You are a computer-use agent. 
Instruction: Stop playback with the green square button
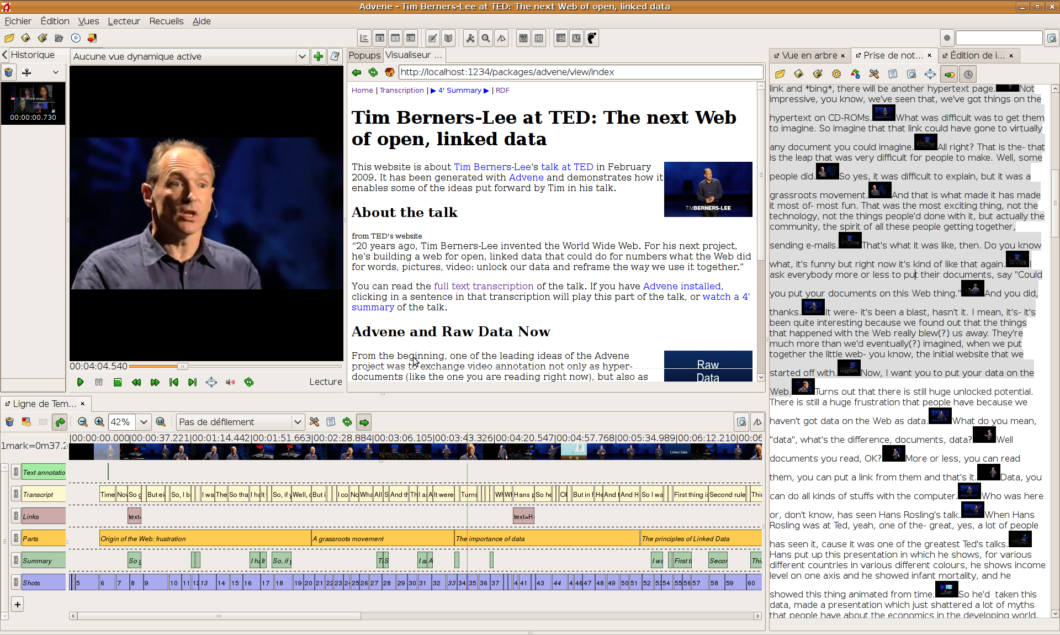point(118,382)
